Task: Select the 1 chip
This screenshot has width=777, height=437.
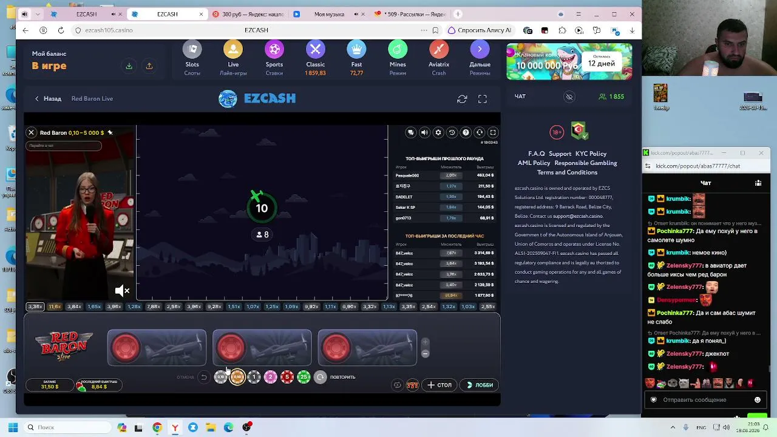Action: tap(254, 377)
